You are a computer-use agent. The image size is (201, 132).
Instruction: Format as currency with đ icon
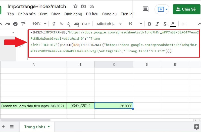tap(54, 24)
